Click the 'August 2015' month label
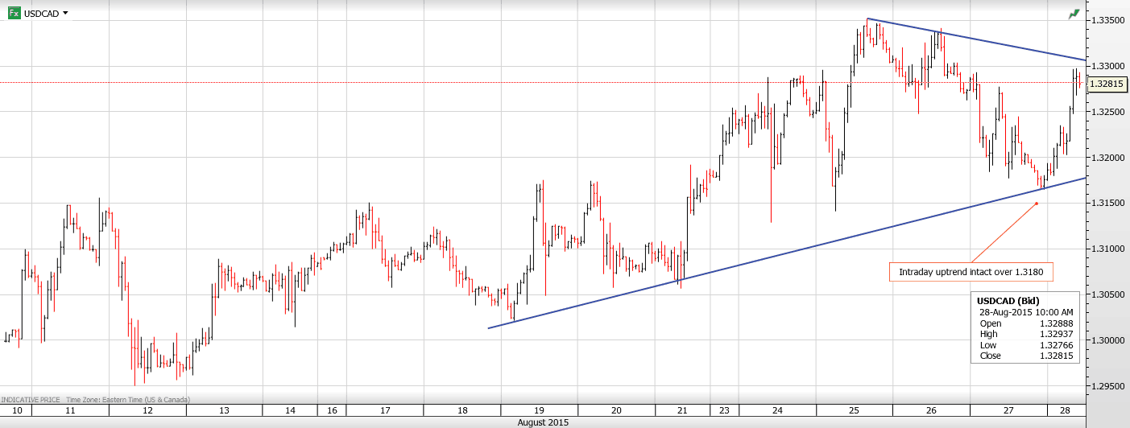This screenshot has height=428, width=1130. pos(543,422)
